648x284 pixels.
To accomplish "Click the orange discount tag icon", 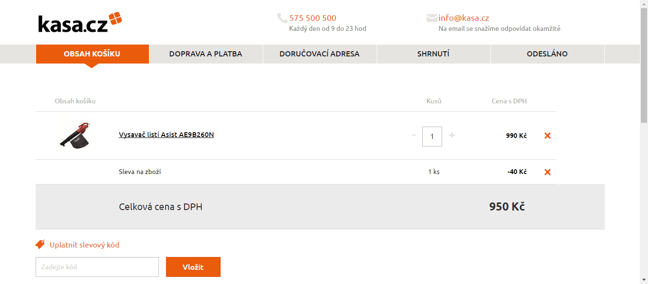I will [40, 245].
